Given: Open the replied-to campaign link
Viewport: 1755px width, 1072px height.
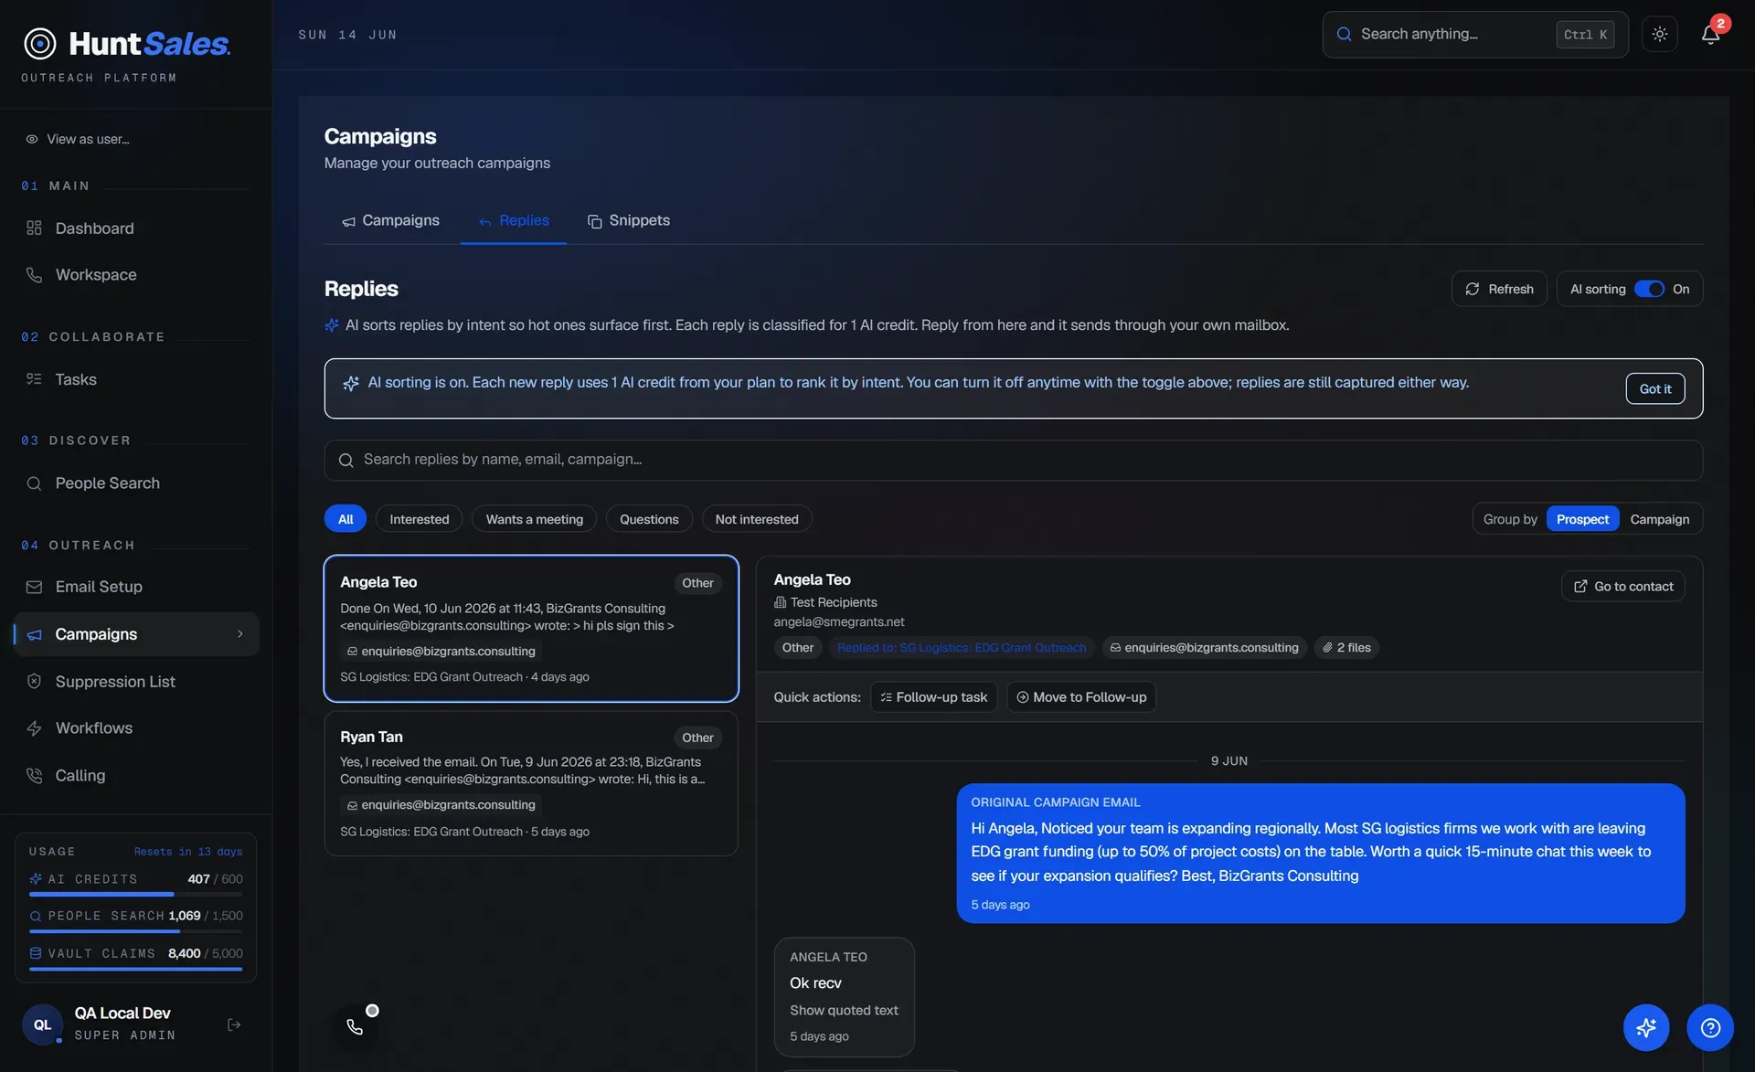Looking at the screenshot, I should click(961, 648).
